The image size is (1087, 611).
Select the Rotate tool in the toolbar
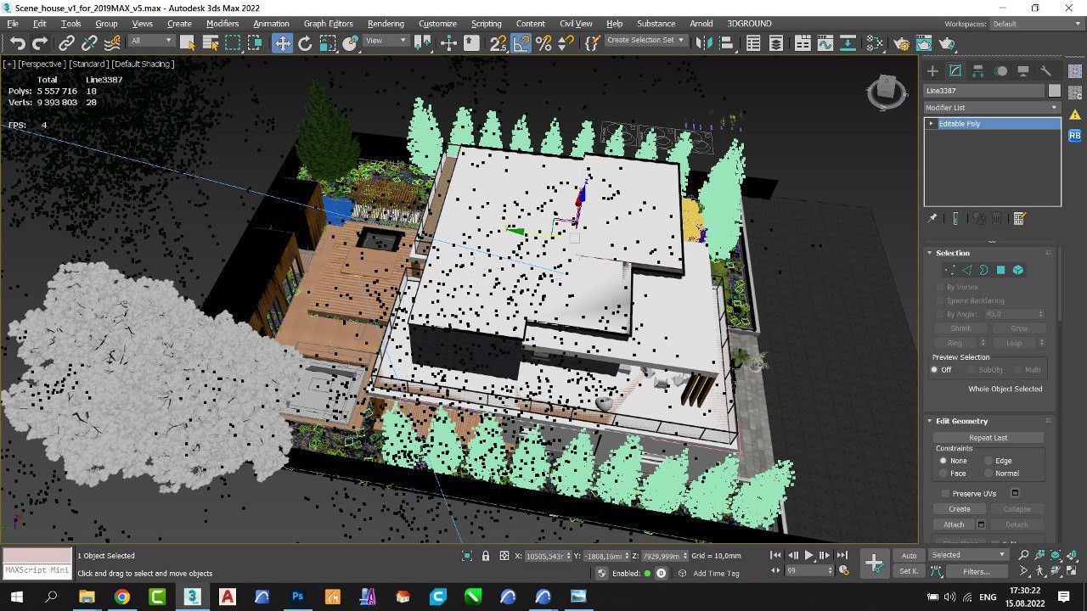point(305,43)
